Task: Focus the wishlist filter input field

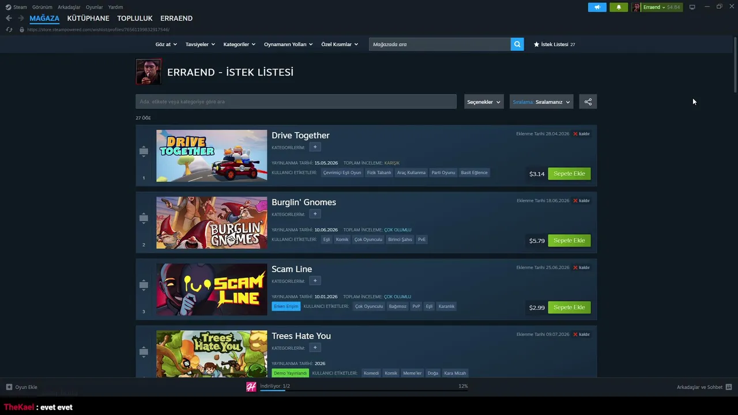Action: [296, 101]
